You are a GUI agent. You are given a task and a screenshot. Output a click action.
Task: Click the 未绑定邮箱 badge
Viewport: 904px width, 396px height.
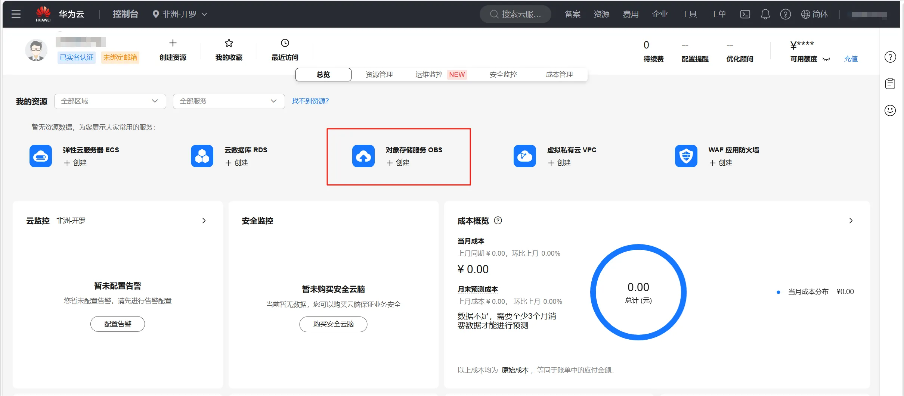coord(120,57)
